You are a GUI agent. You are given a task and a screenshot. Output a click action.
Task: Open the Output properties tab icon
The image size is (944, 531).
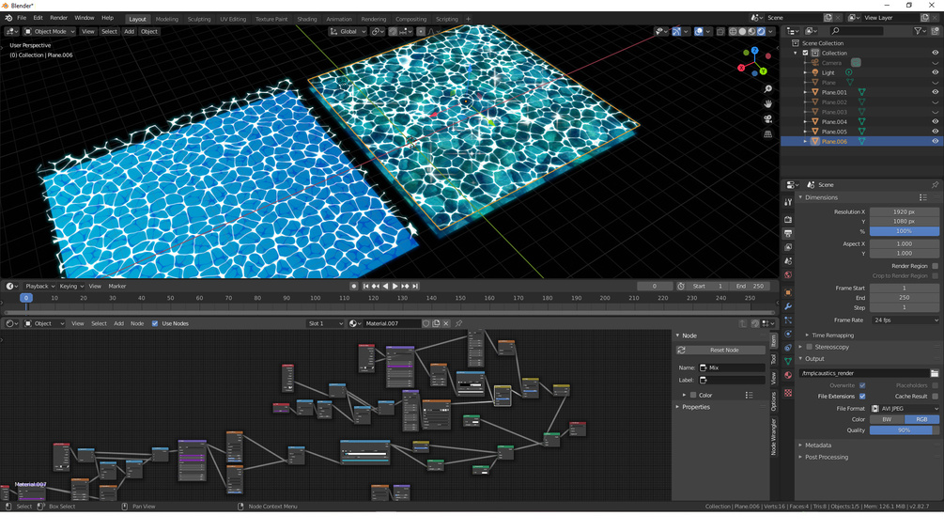tap(788, 233)
